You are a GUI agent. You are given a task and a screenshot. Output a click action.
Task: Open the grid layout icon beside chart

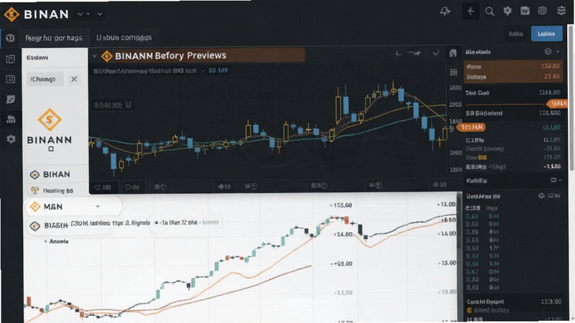point(454,72)
